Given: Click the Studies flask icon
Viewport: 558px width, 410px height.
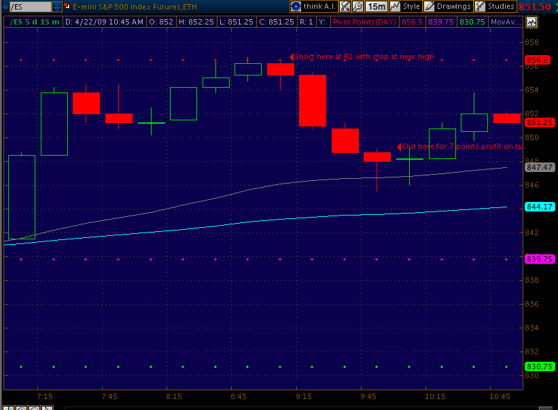Looking at the screenshot, I should point(481,6).
